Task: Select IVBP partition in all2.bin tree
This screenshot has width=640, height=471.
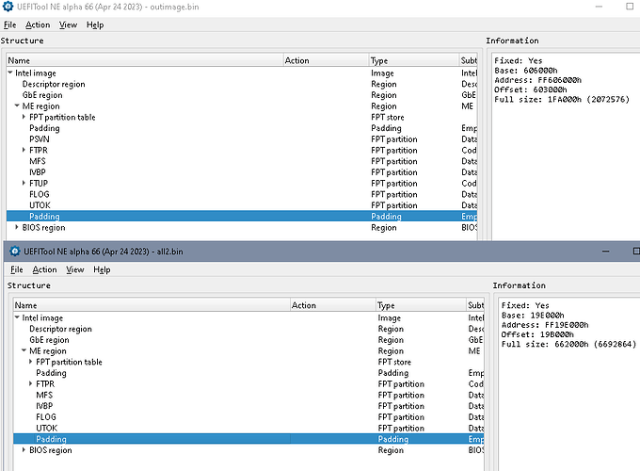Action: pyautogui.click(x=44, y=406)
